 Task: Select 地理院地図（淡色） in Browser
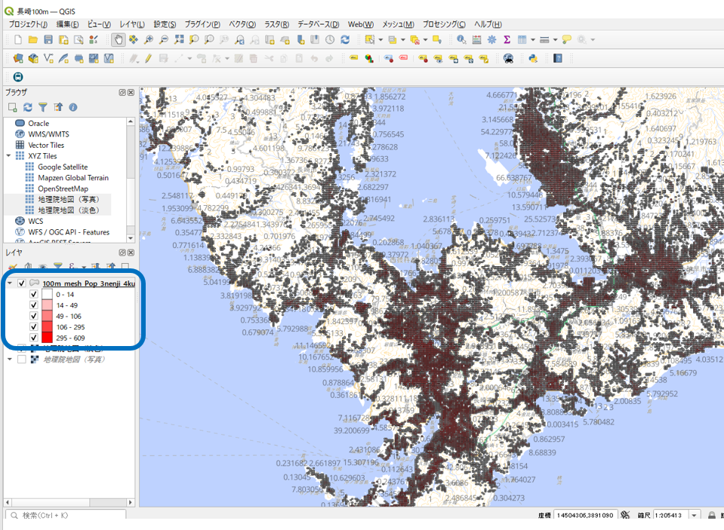[69, 210]
